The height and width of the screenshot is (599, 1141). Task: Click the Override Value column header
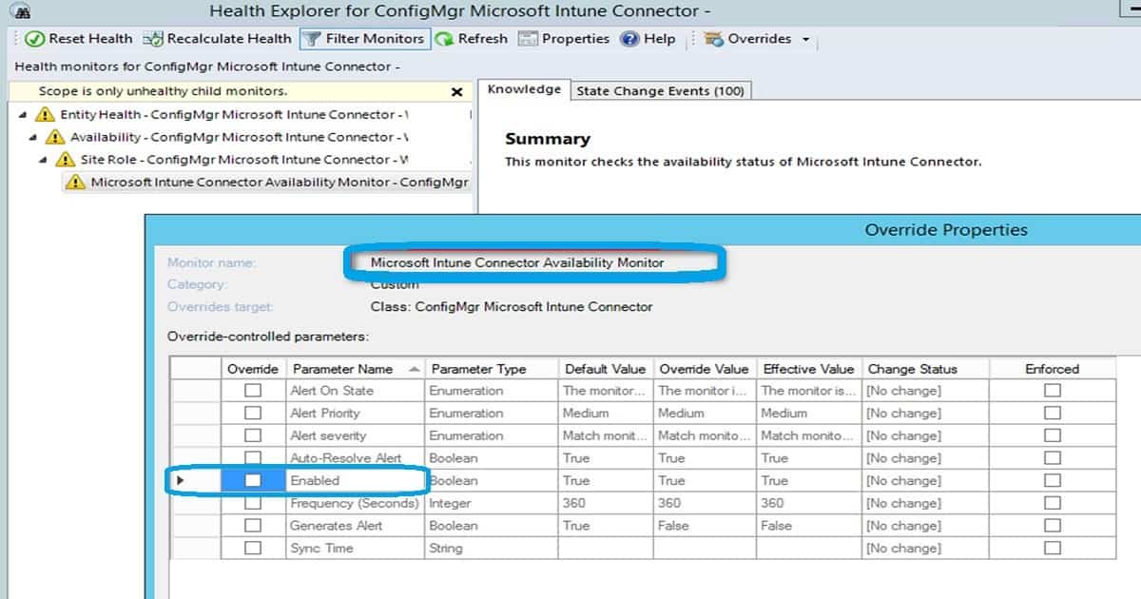click(x=704, y=369)
